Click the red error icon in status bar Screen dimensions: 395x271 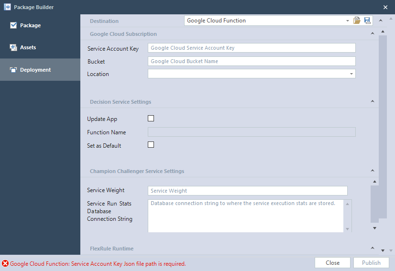pyautogui.click(x=5, y=263)
